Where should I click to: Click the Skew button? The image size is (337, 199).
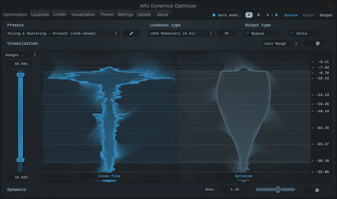209,189
